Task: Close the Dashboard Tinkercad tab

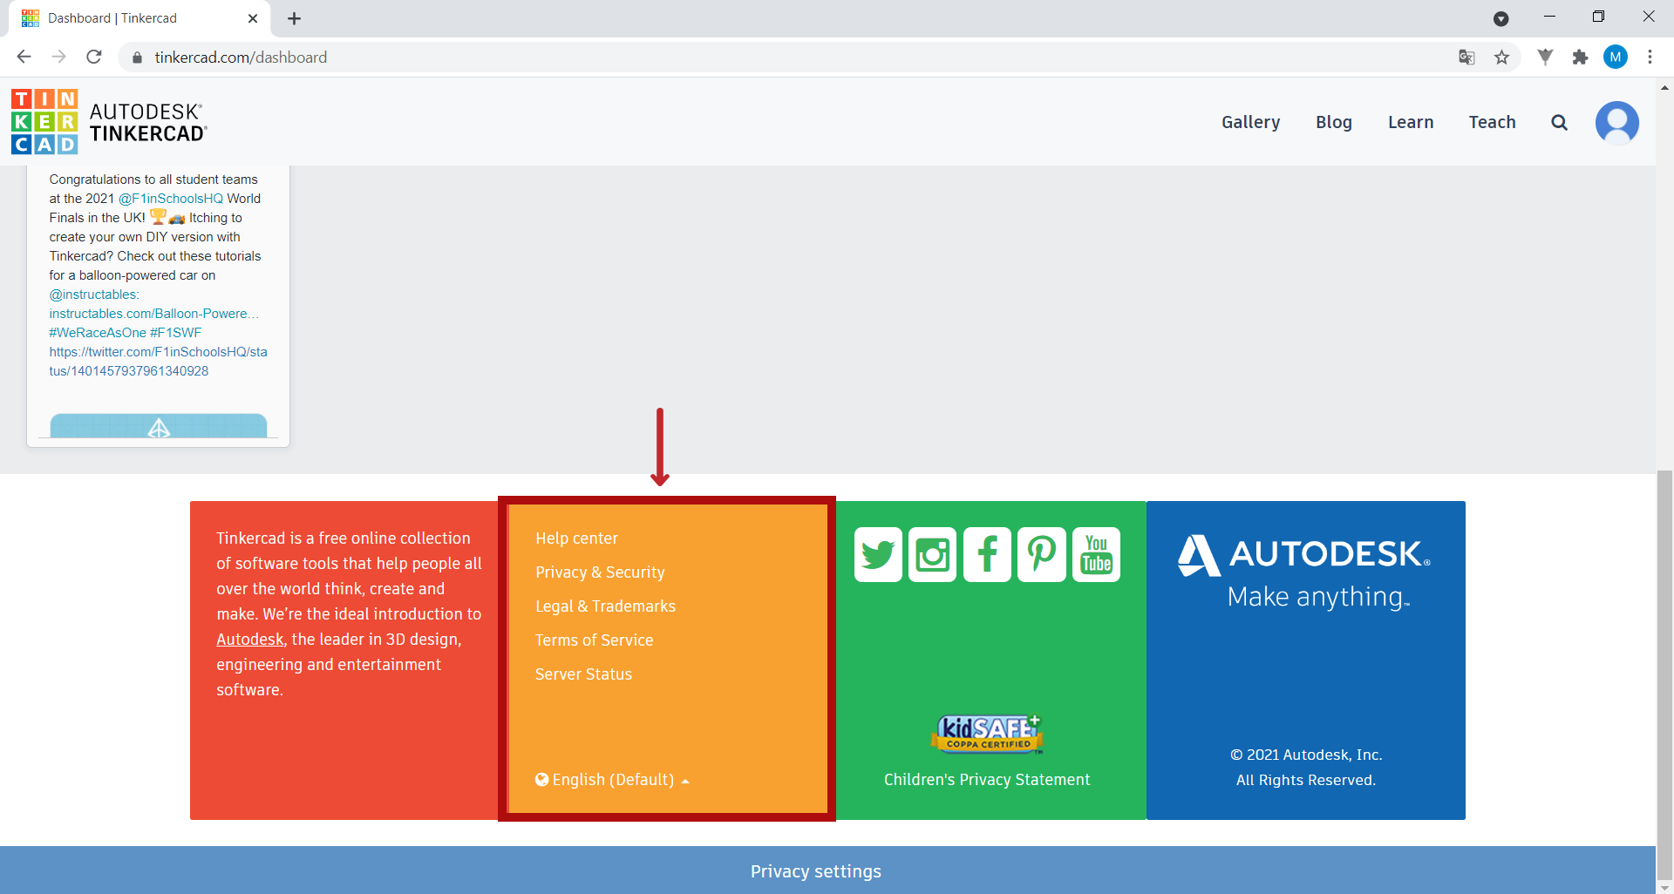Action: click(x=253, y=18)
